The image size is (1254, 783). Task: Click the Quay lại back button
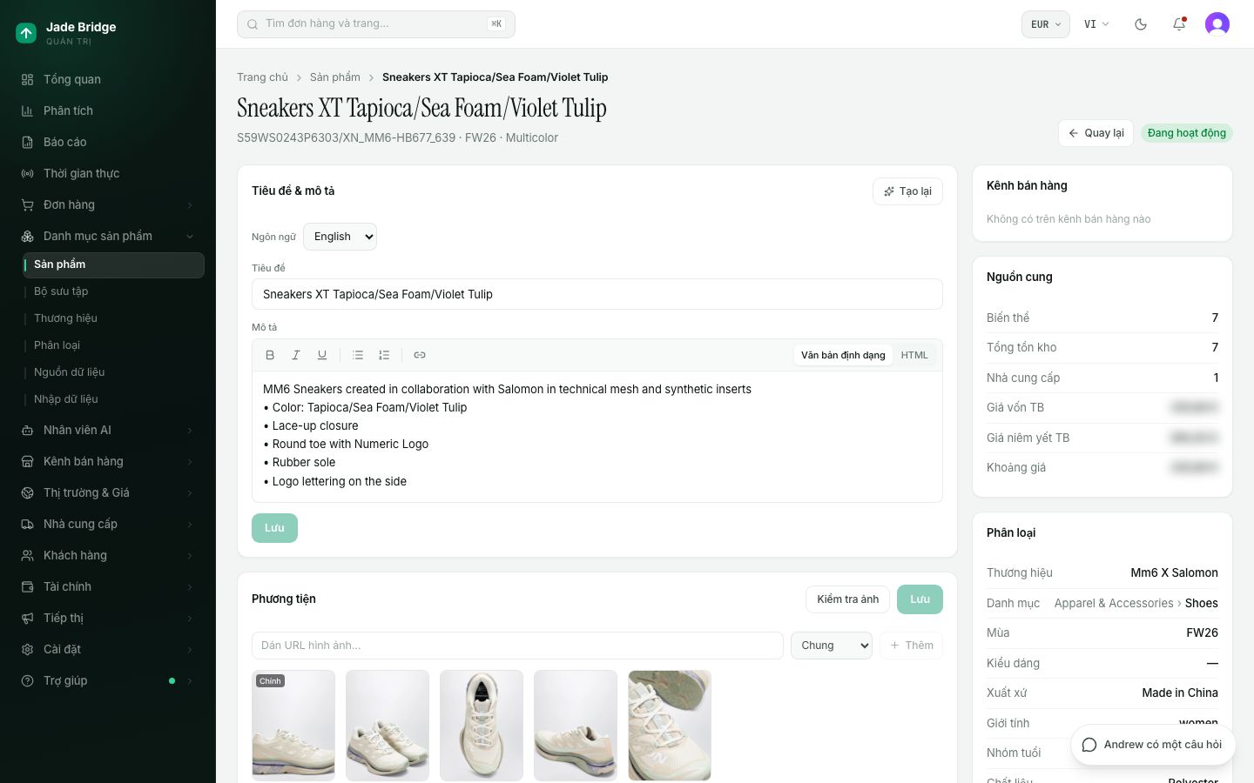tap(1096, 133)
